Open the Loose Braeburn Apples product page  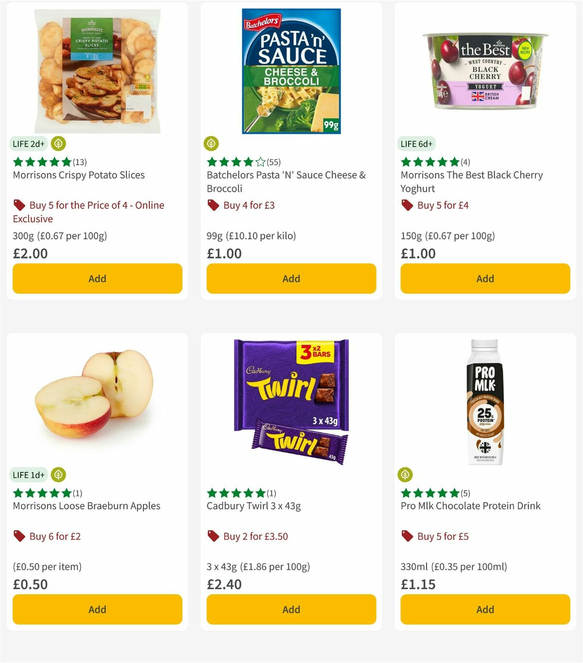(86, 506)
